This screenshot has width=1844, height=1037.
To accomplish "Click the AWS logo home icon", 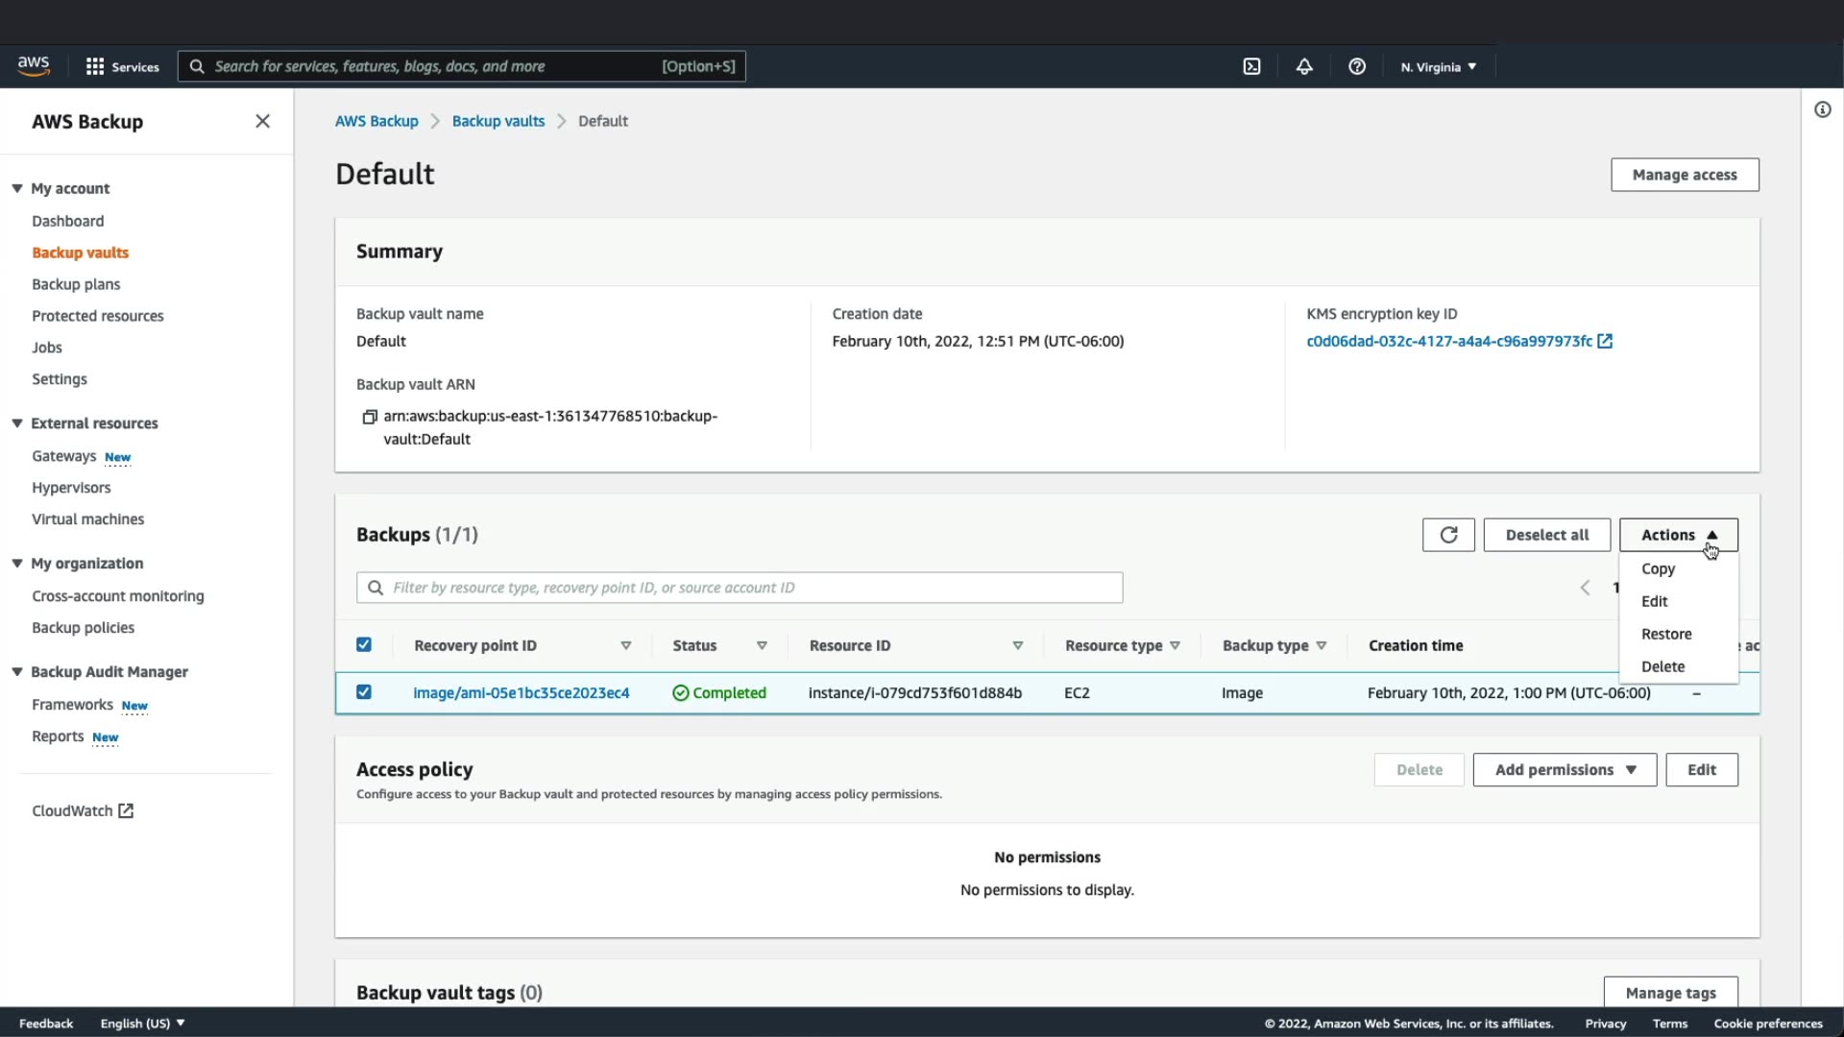I will pyautogui.click(x=34, y=65).
